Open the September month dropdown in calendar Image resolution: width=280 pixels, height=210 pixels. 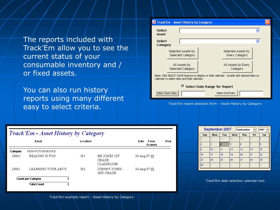click(x=255, y=129)
